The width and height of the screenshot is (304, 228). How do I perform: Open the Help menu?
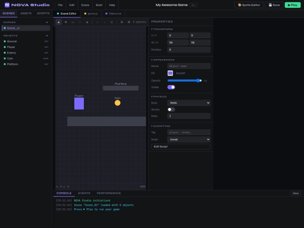pyautogui.click(x=112, y=5)
